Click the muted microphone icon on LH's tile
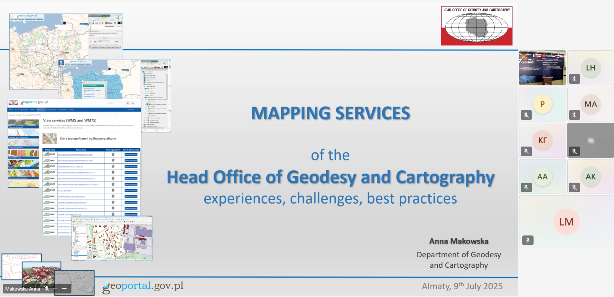The height and width of the screenshot is (297, 614). click(574, 79)
